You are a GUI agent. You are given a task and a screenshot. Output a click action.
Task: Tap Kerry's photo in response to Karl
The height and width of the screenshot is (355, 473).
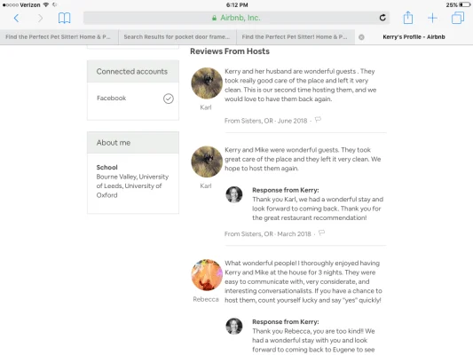coord(234,194)
